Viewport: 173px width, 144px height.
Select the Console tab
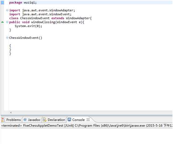point(78,120)
